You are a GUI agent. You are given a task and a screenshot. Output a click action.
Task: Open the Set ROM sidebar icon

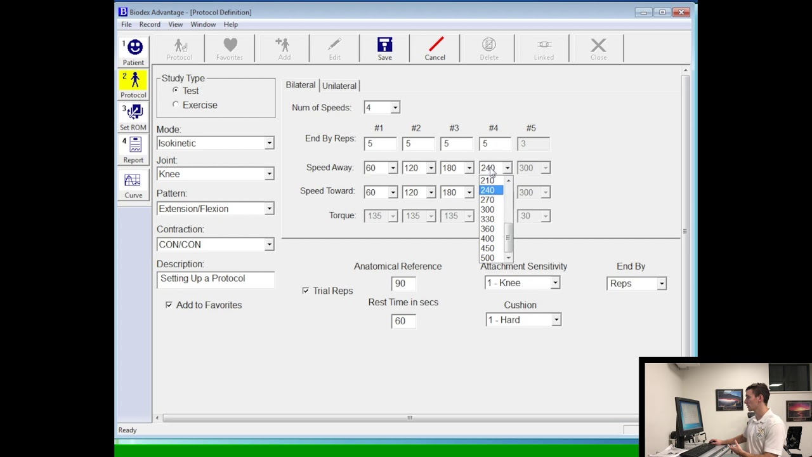(x=133, y=117)
